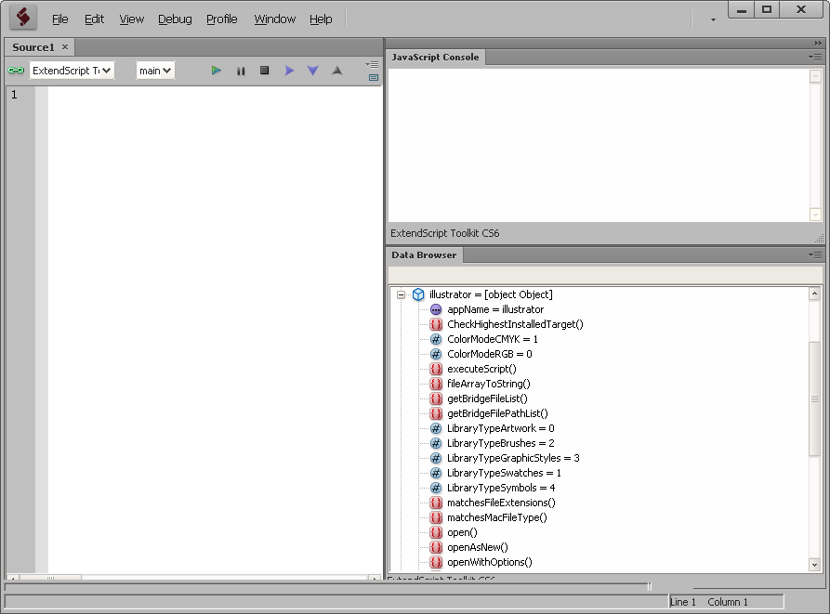Click the ColorModeCMYK number icon
Screen dimensions: 830x614
coord(436,339)
